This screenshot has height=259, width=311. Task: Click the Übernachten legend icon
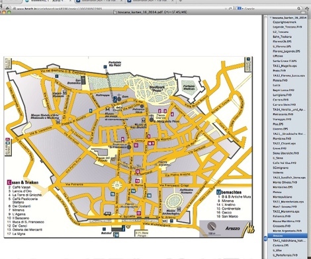pos(218,192)
